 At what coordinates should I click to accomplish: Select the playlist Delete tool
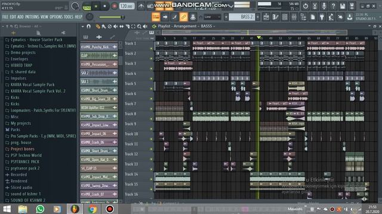point(110,26)
